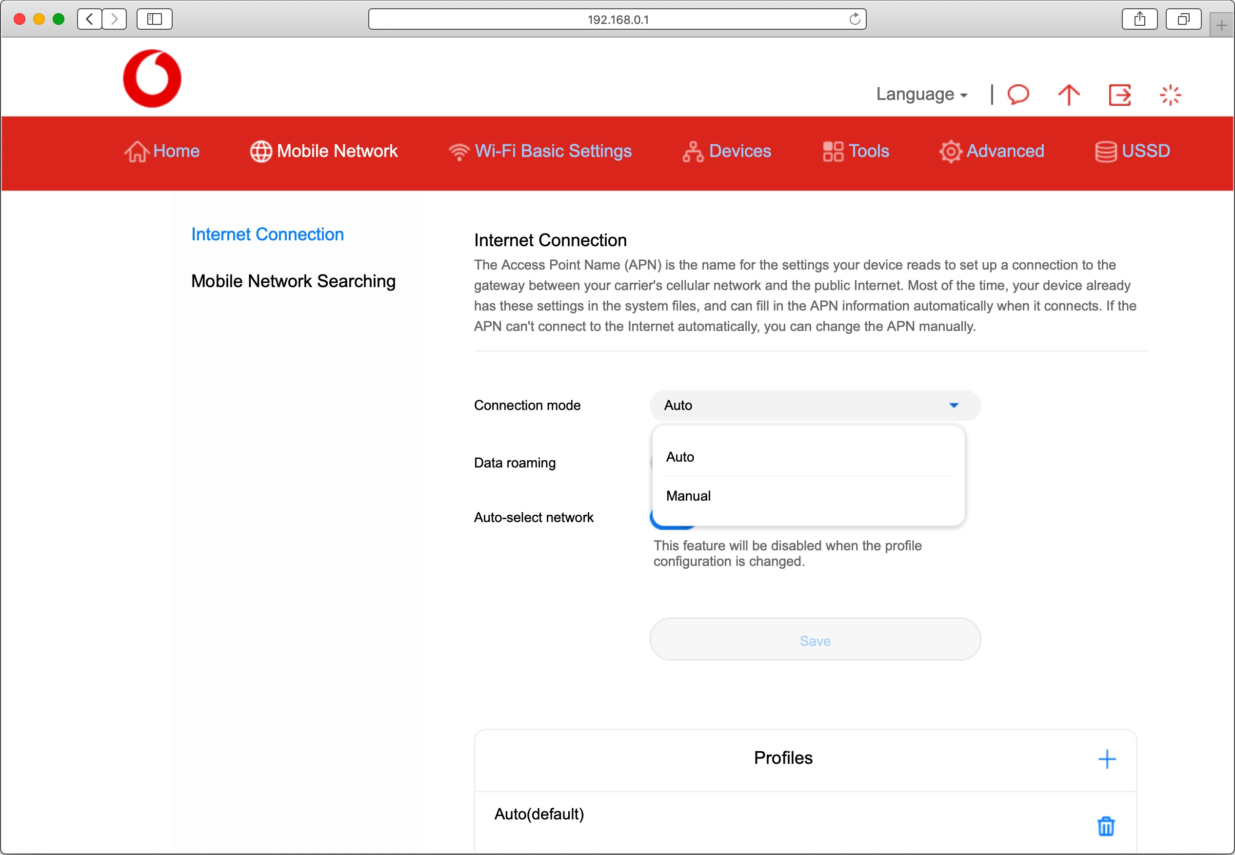Delete the Auto(default) profile with trash icon

click(x=1105, y=826)
